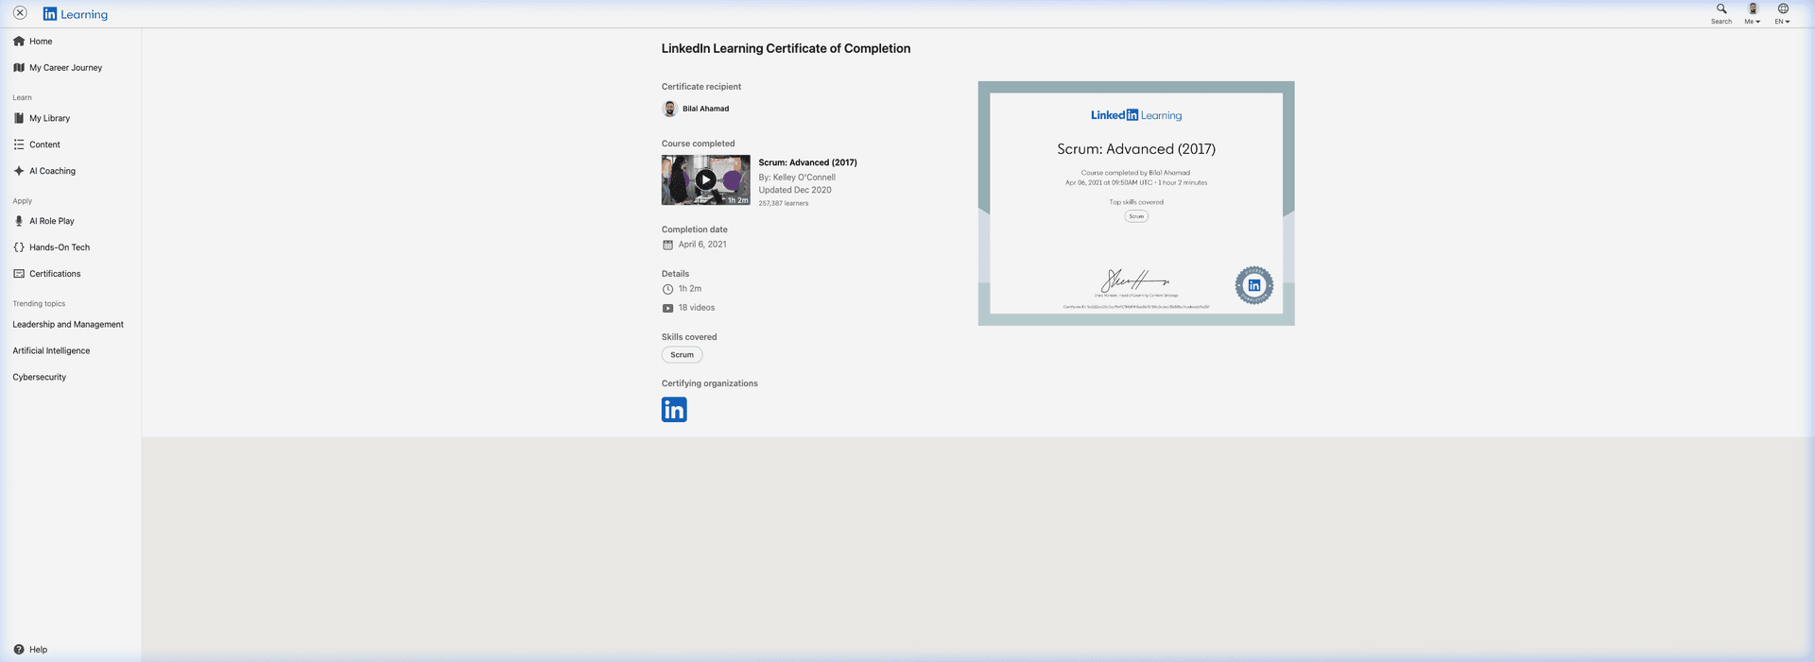Click the LinkedIn certifying organization logo
1815x662 pixels.
pos(674,410)
